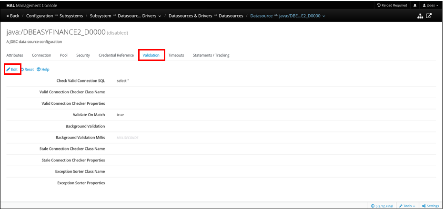Open the jboss user dropdown
Image resolution: width=443 pixels, height=210 pixels.
(x=431, y=5)
